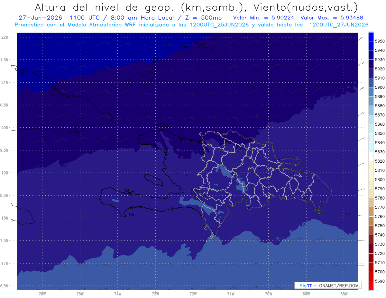
Task: Click the '9.5N' latitude axis label
Action: coord(5,150)
